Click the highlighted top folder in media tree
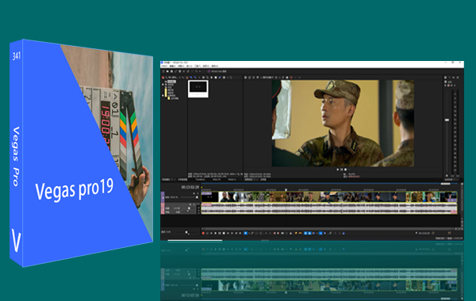Image resolution: width=476 pixels, height=301 pixels. pos(171,82)
